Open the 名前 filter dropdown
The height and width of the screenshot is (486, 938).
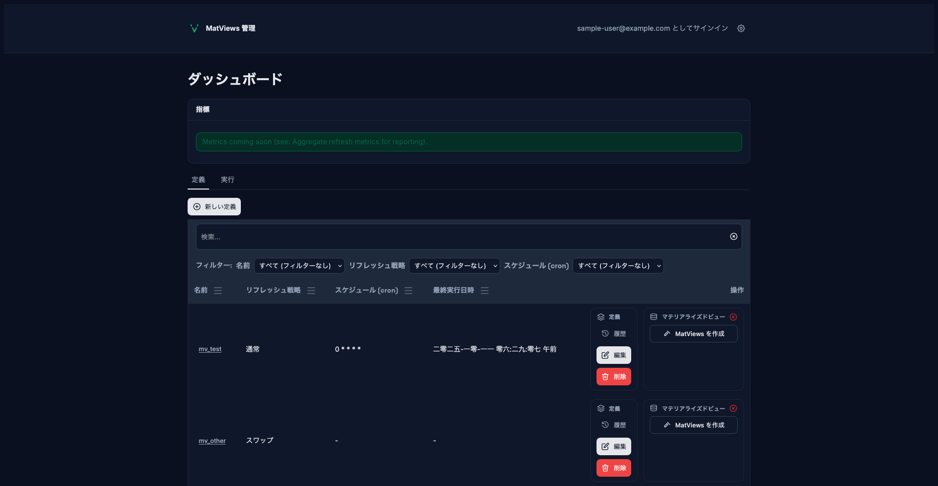pos(299,266)
